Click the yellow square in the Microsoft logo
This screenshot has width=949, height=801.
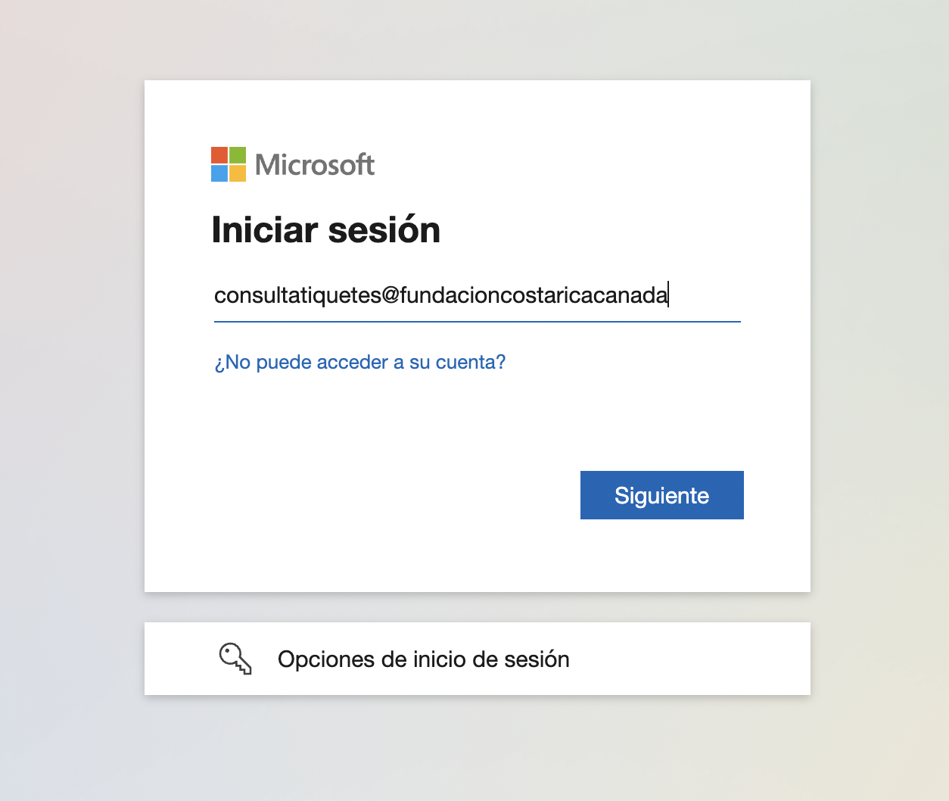click(x=239, y=174)
